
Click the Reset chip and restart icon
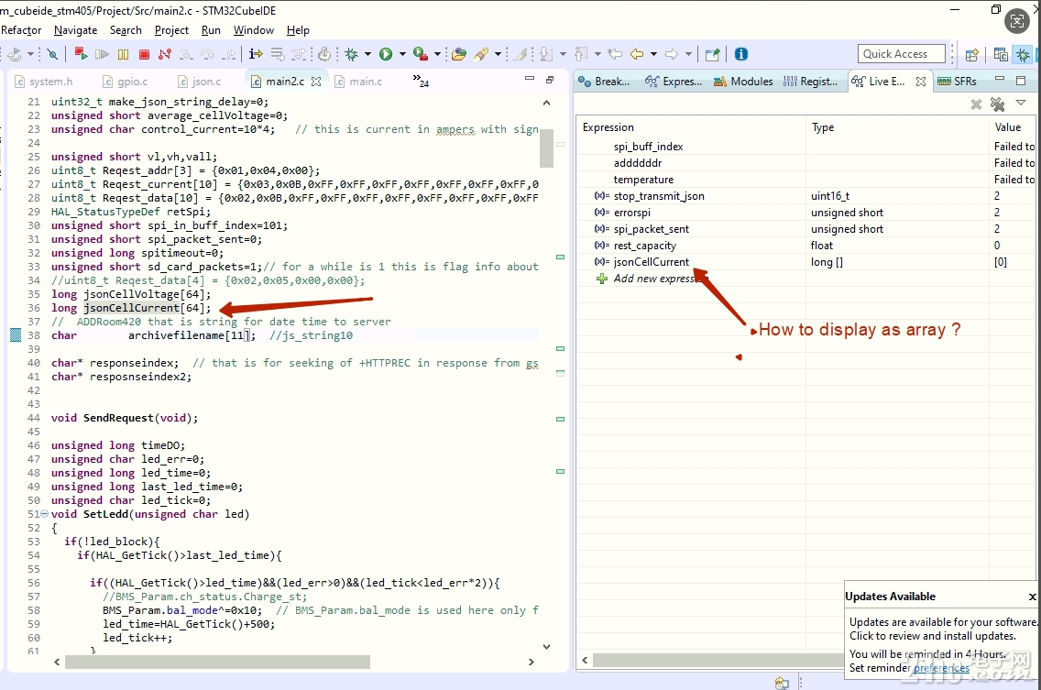(15, 54)
